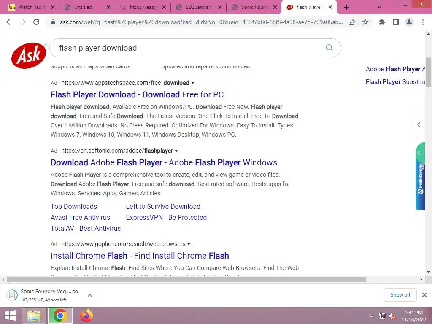This screenshot has width=432, height=324.
Task: Expand softonic ad options arrow
Action: click(x=176, y=151)
